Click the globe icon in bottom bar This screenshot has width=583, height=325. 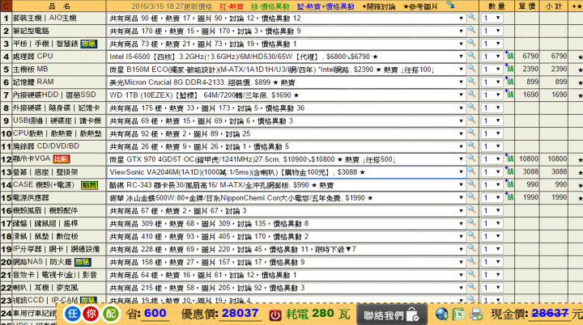click(x=442, y=314)
